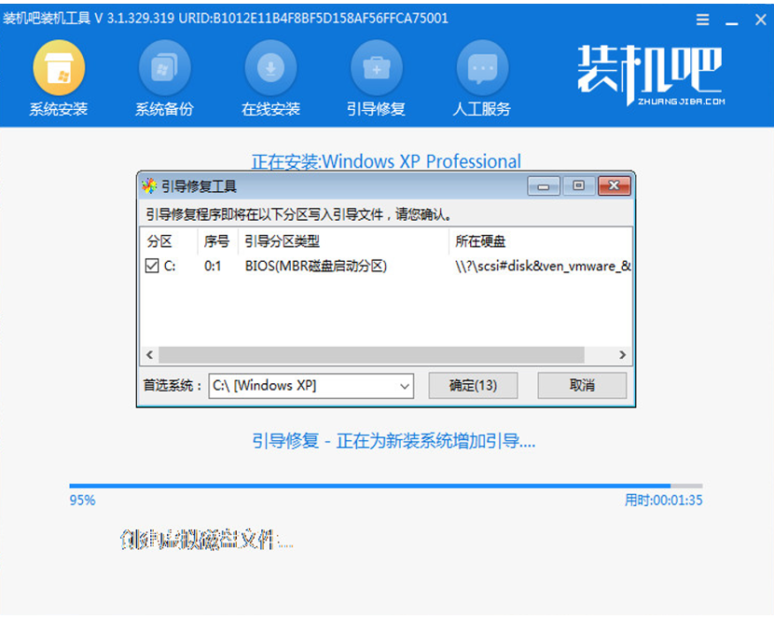Click the 取消 cancel button

(581, 386)
